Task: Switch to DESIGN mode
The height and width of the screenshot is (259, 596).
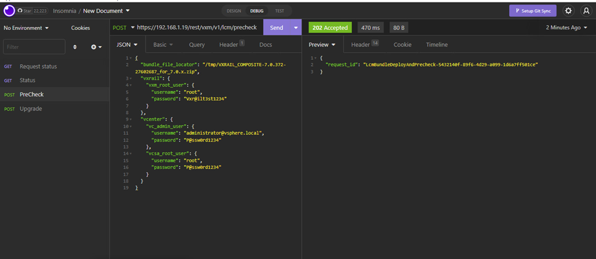Action: pyautogui.click(x=234, y=11)
